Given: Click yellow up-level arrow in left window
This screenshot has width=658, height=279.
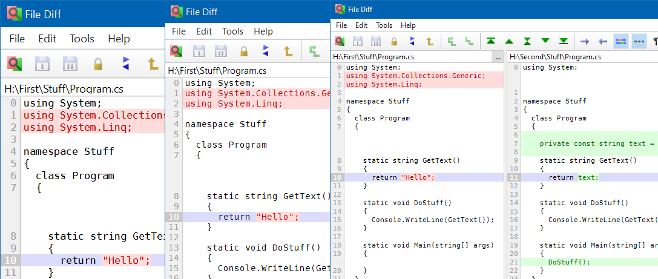Looking at the screenshot, I should (x=153, y=64).
